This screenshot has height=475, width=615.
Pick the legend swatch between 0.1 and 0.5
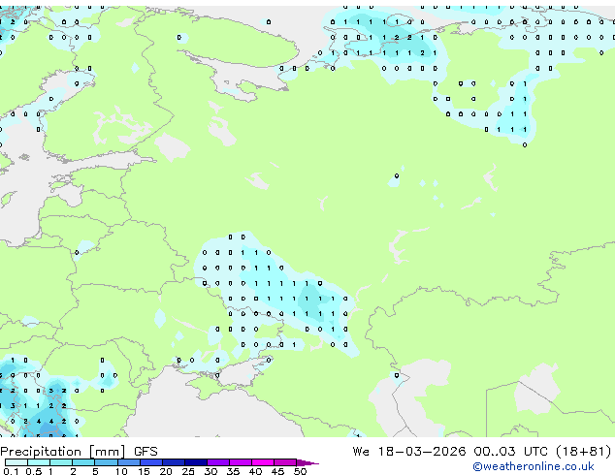16,462
